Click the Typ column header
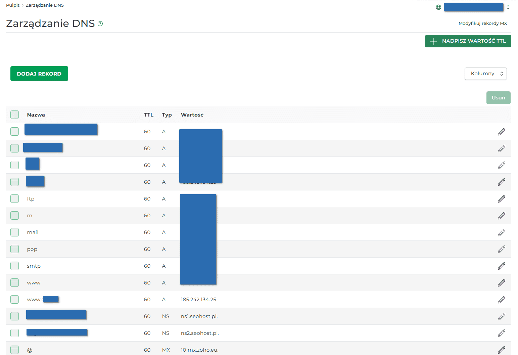 (x=167, y=115)
